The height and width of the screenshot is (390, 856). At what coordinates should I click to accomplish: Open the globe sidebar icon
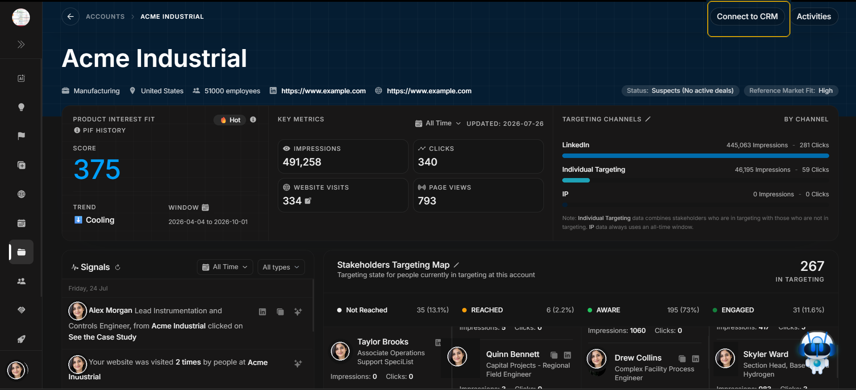21,194
